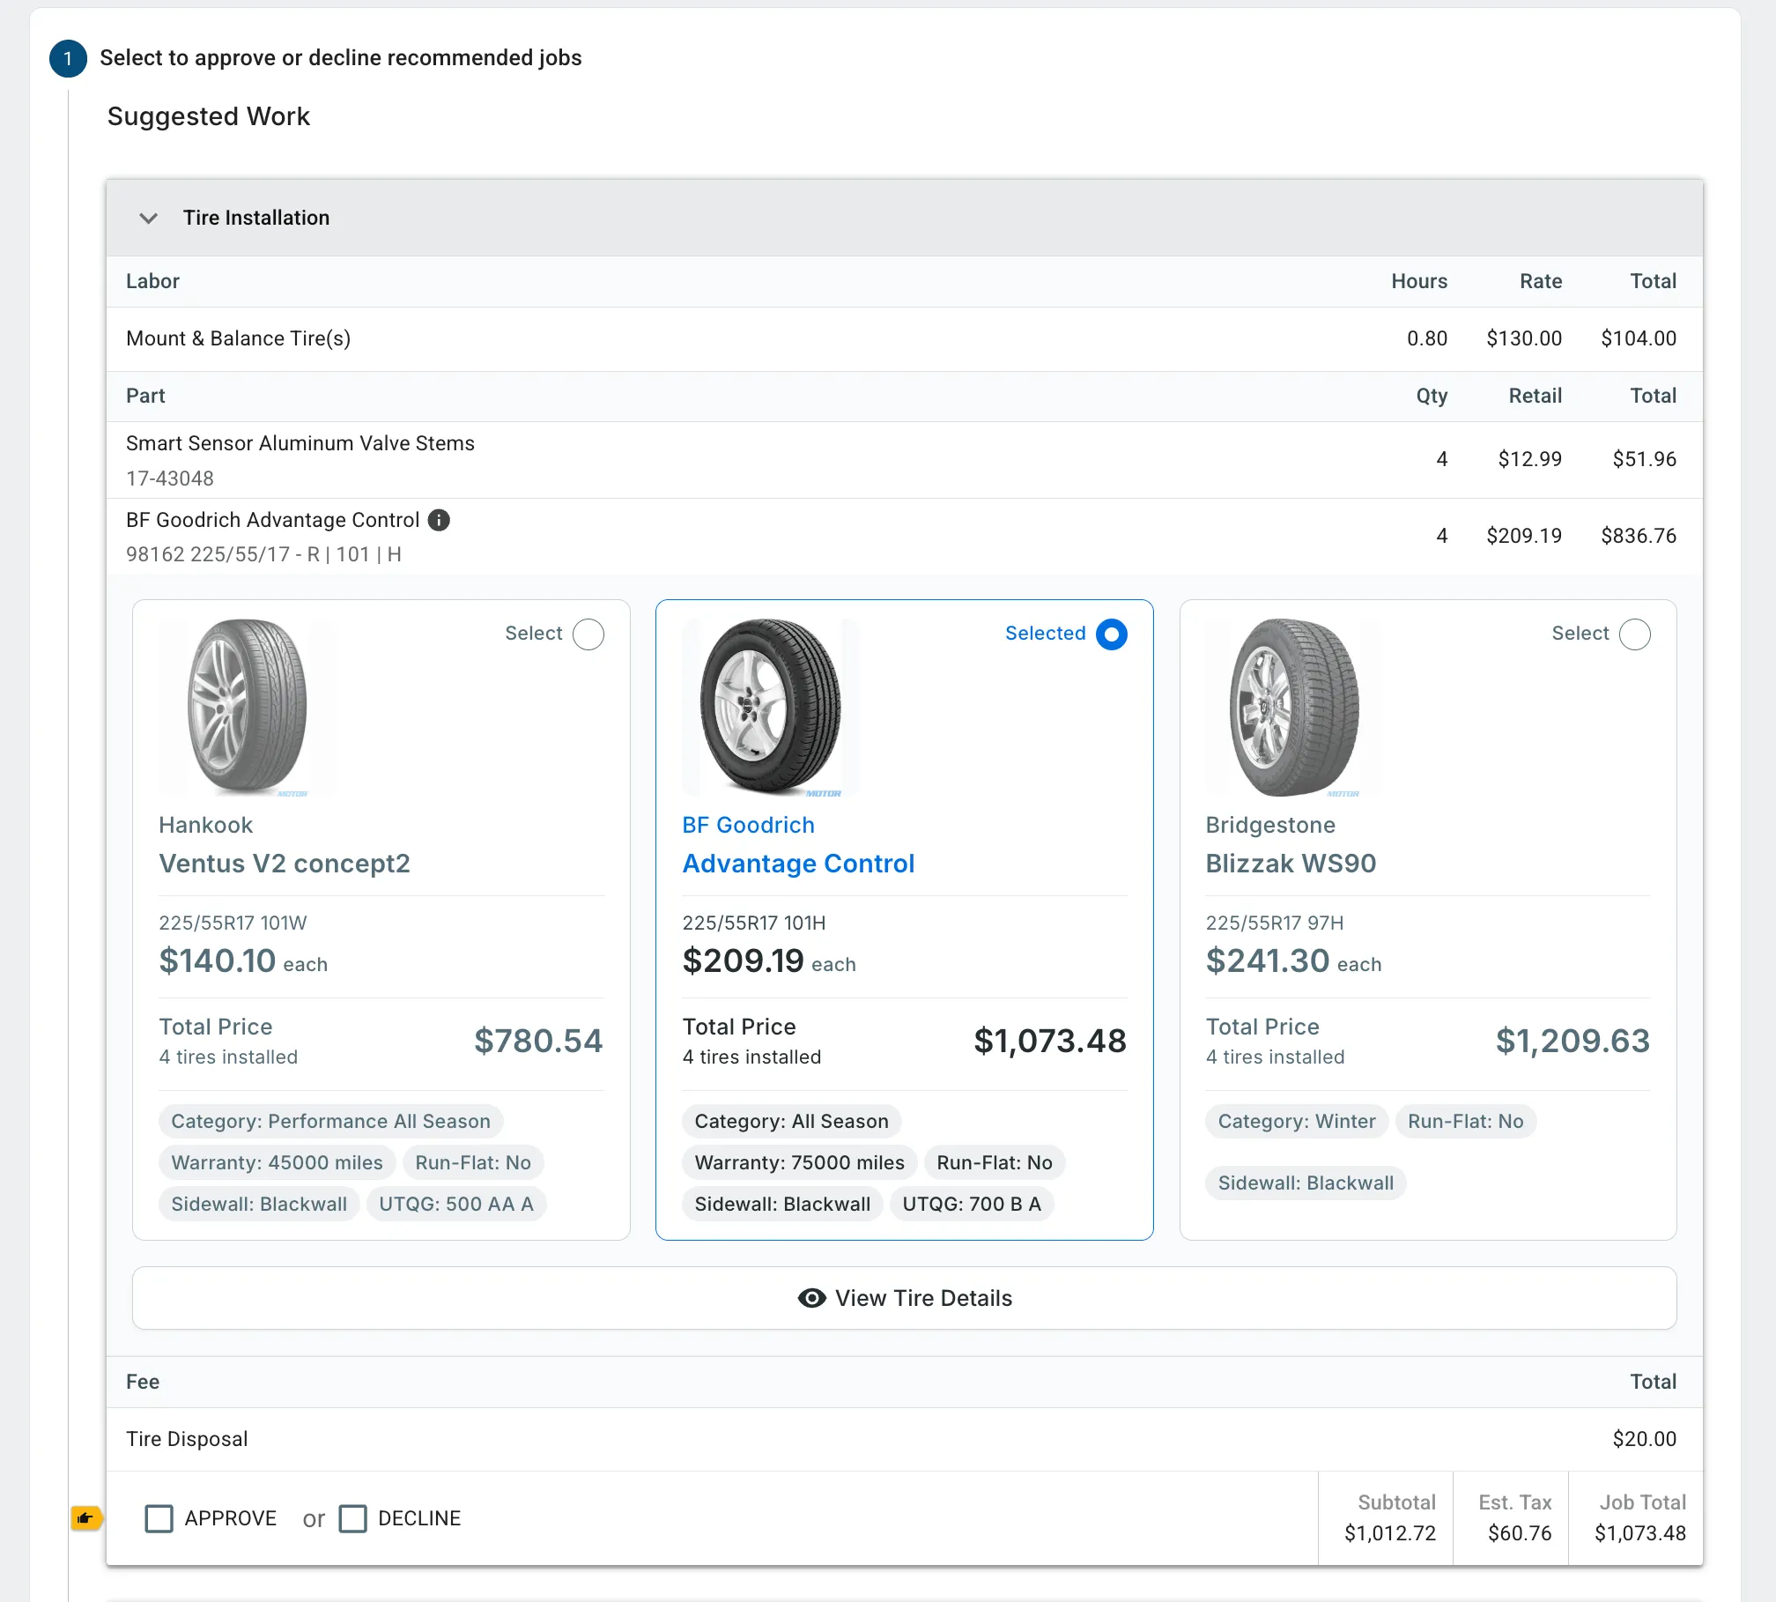
Task: Check the DECLINE checkbox
Action: 353,1518
